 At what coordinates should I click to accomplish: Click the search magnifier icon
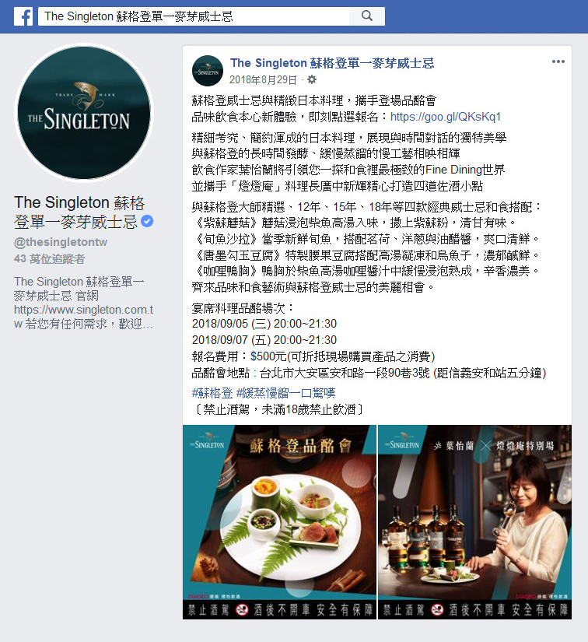pos(367,16)
